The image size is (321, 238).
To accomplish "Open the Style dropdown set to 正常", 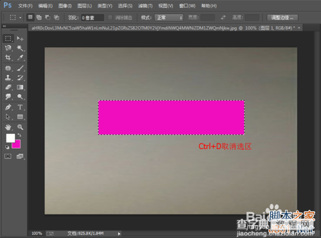I will point(169,17).
